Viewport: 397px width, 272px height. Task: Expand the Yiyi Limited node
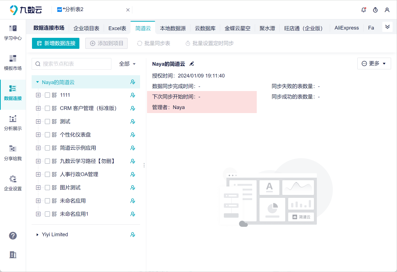point(37,235)
